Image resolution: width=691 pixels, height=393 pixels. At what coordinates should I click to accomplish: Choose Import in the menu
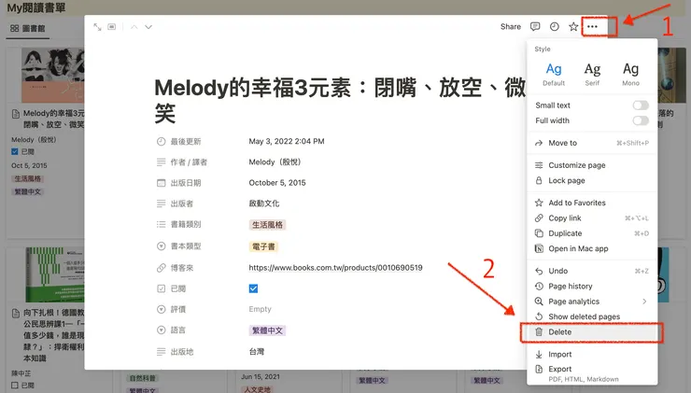pos(592,354)
